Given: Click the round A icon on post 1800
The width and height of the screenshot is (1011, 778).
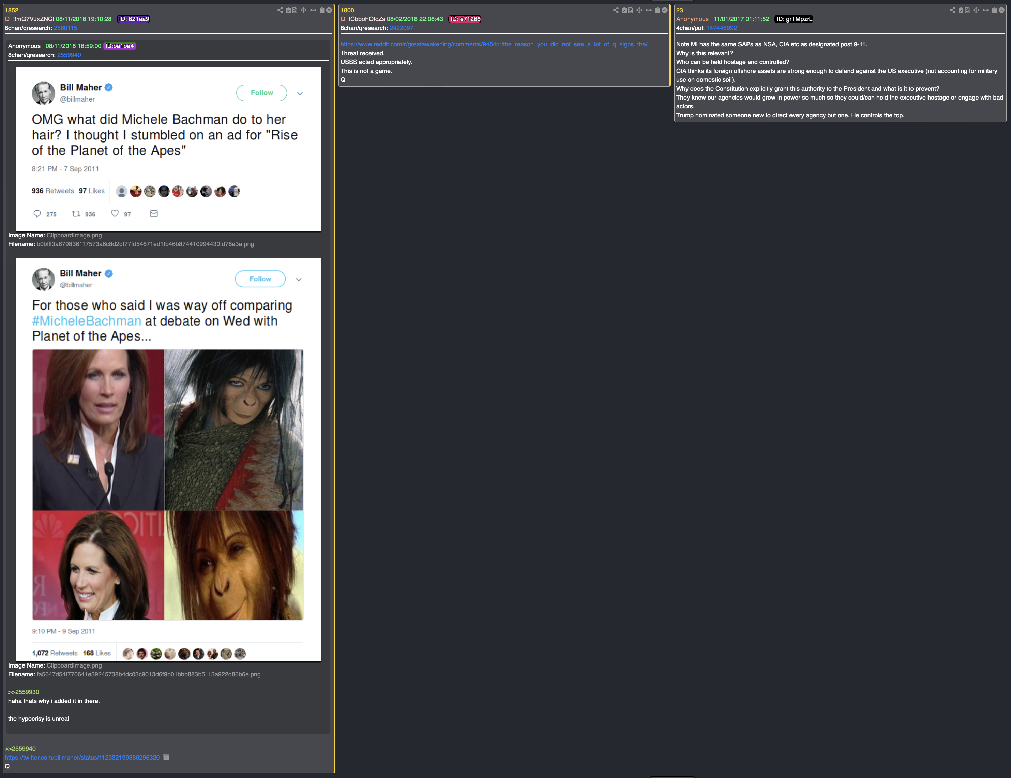Looking at the screenshot, I should pos(665,10).
